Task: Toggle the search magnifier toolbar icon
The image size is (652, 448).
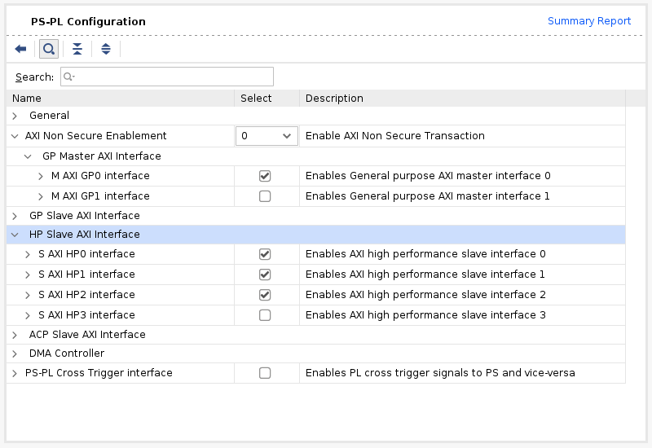Action: 49,49
